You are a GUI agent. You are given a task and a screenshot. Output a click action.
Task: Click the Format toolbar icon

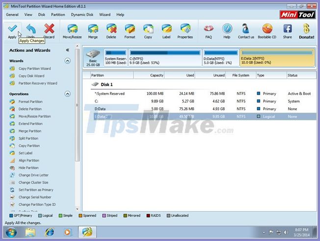[x=130, y=29]
